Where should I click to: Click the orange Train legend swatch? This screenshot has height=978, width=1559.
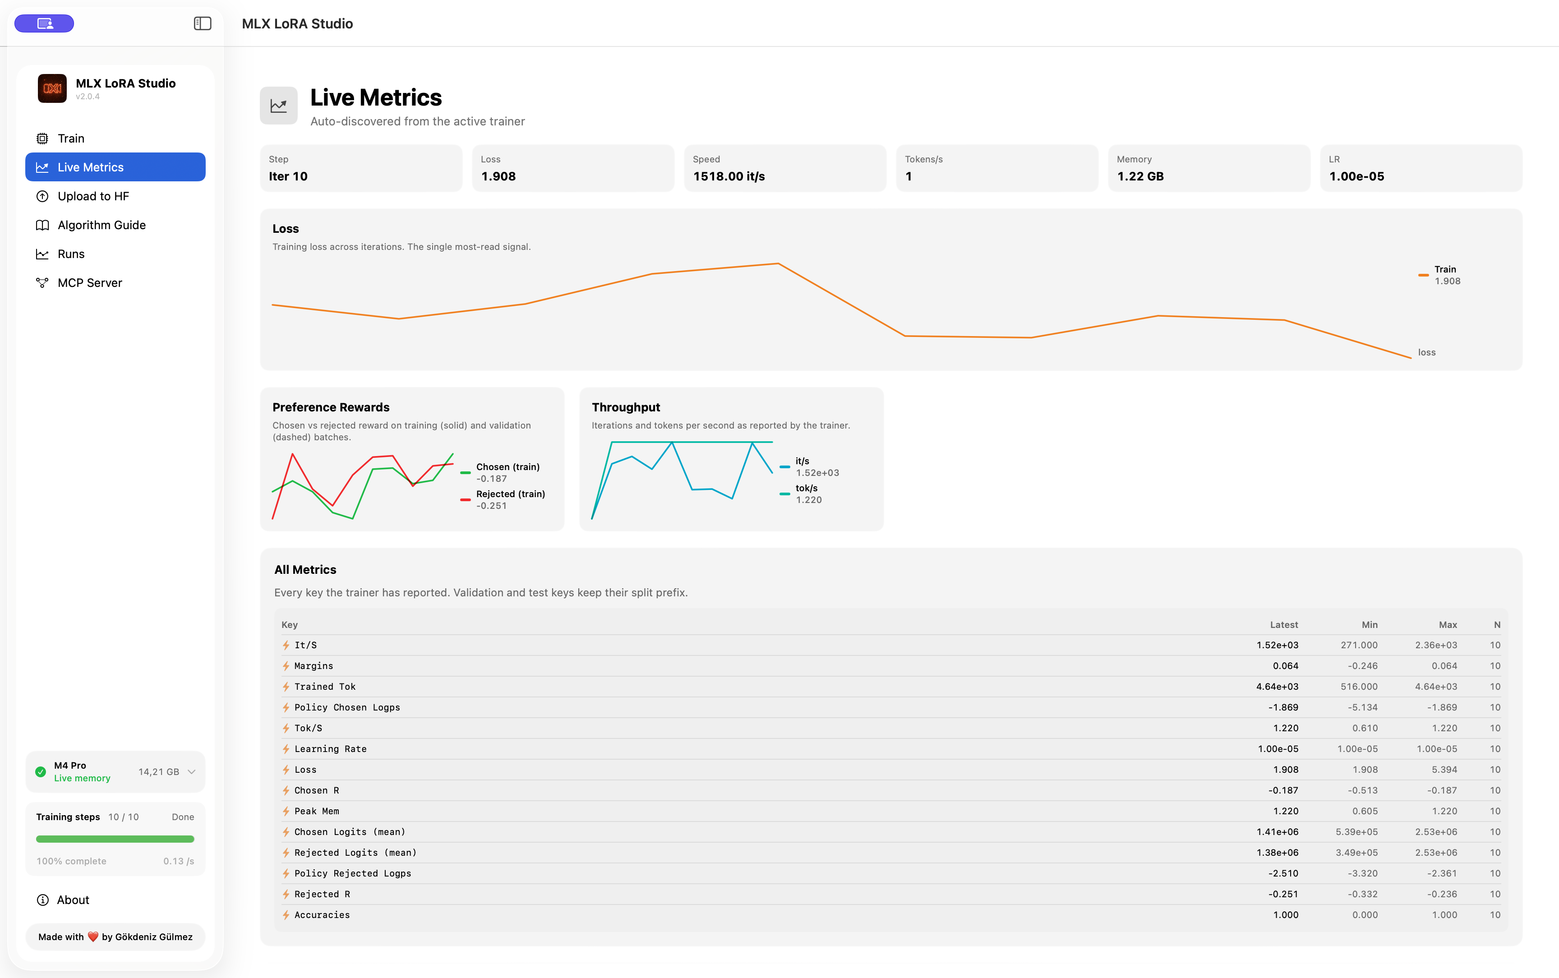click(1423, 275)
